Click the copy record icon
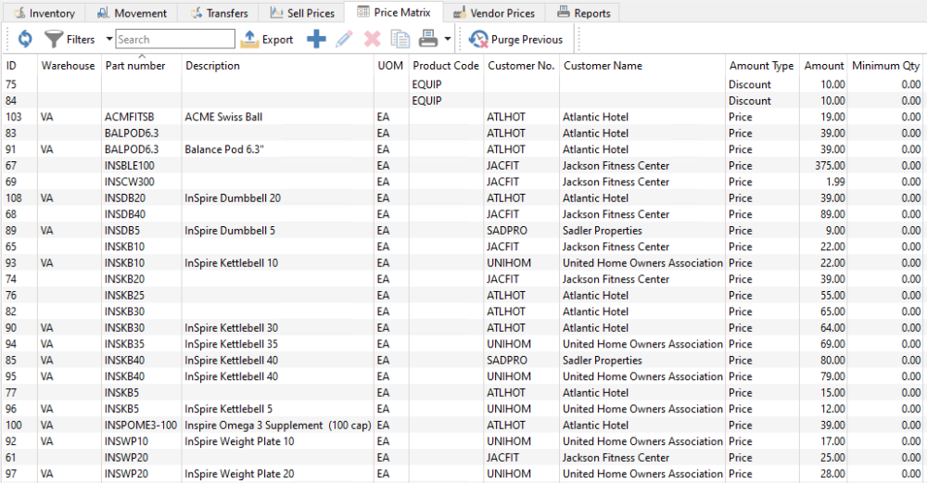927x483 pixels. pos(400,40)
